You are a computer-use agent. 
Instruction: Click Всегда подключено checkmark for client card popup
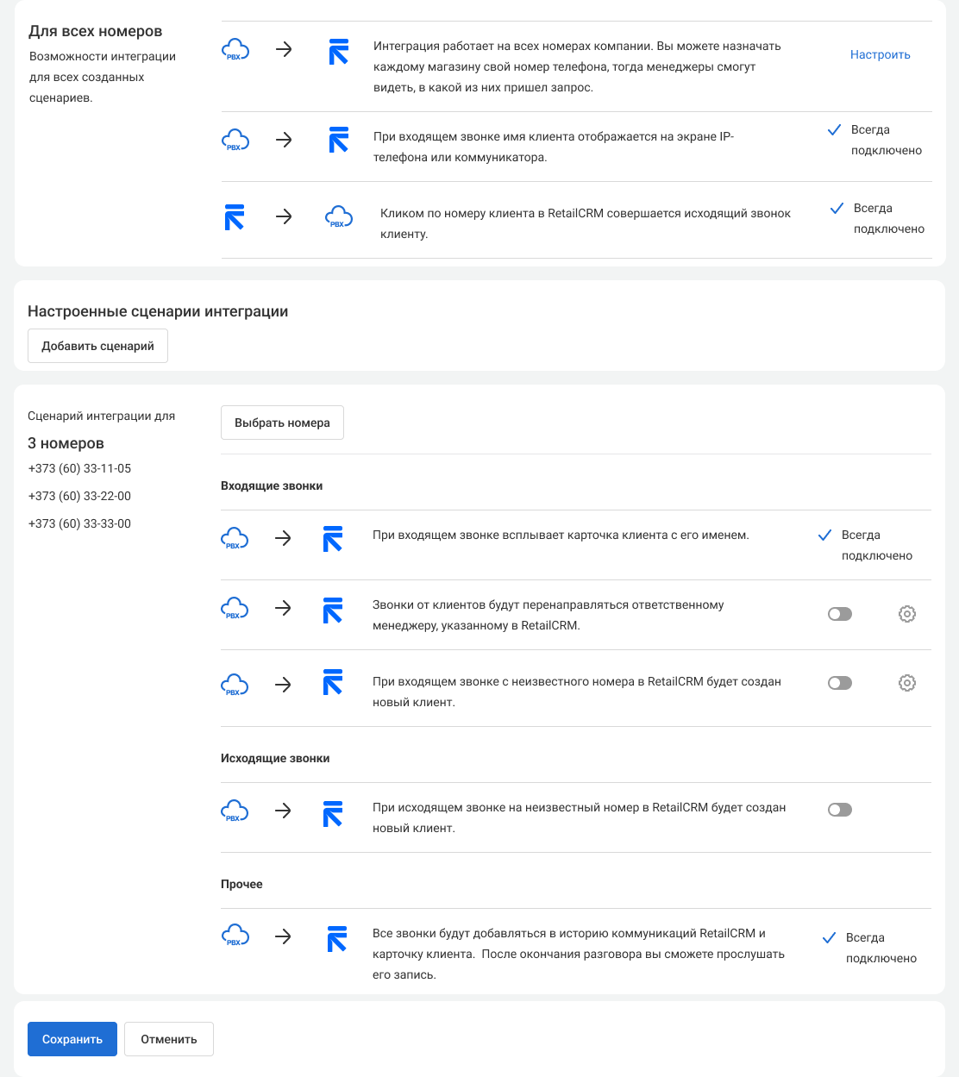click(x=825, y=535)
